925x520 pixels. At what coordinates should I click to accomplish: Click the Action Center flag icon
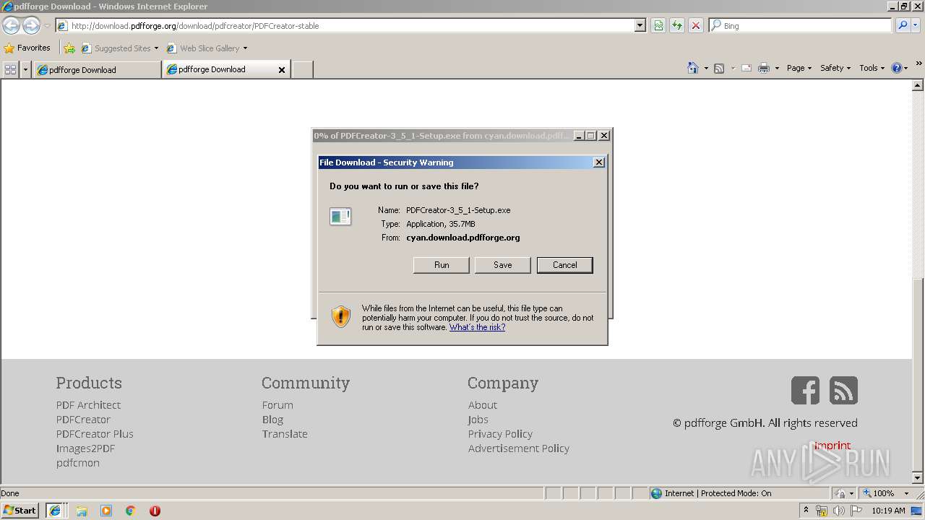point(856,511)
